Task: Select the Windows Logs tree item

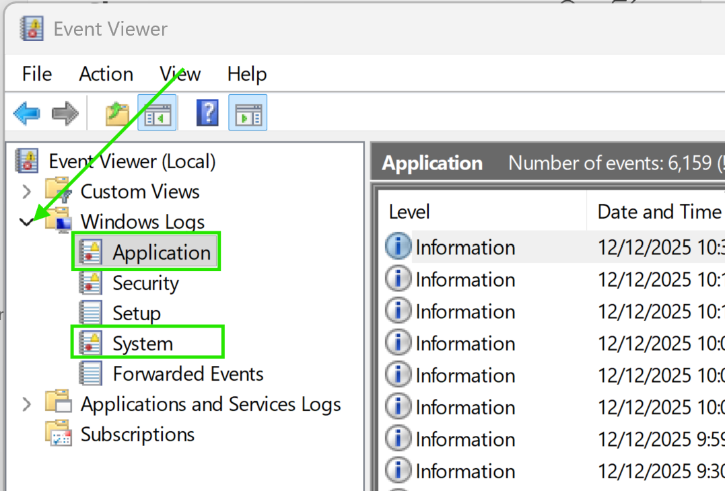Action: click(143, 222)
